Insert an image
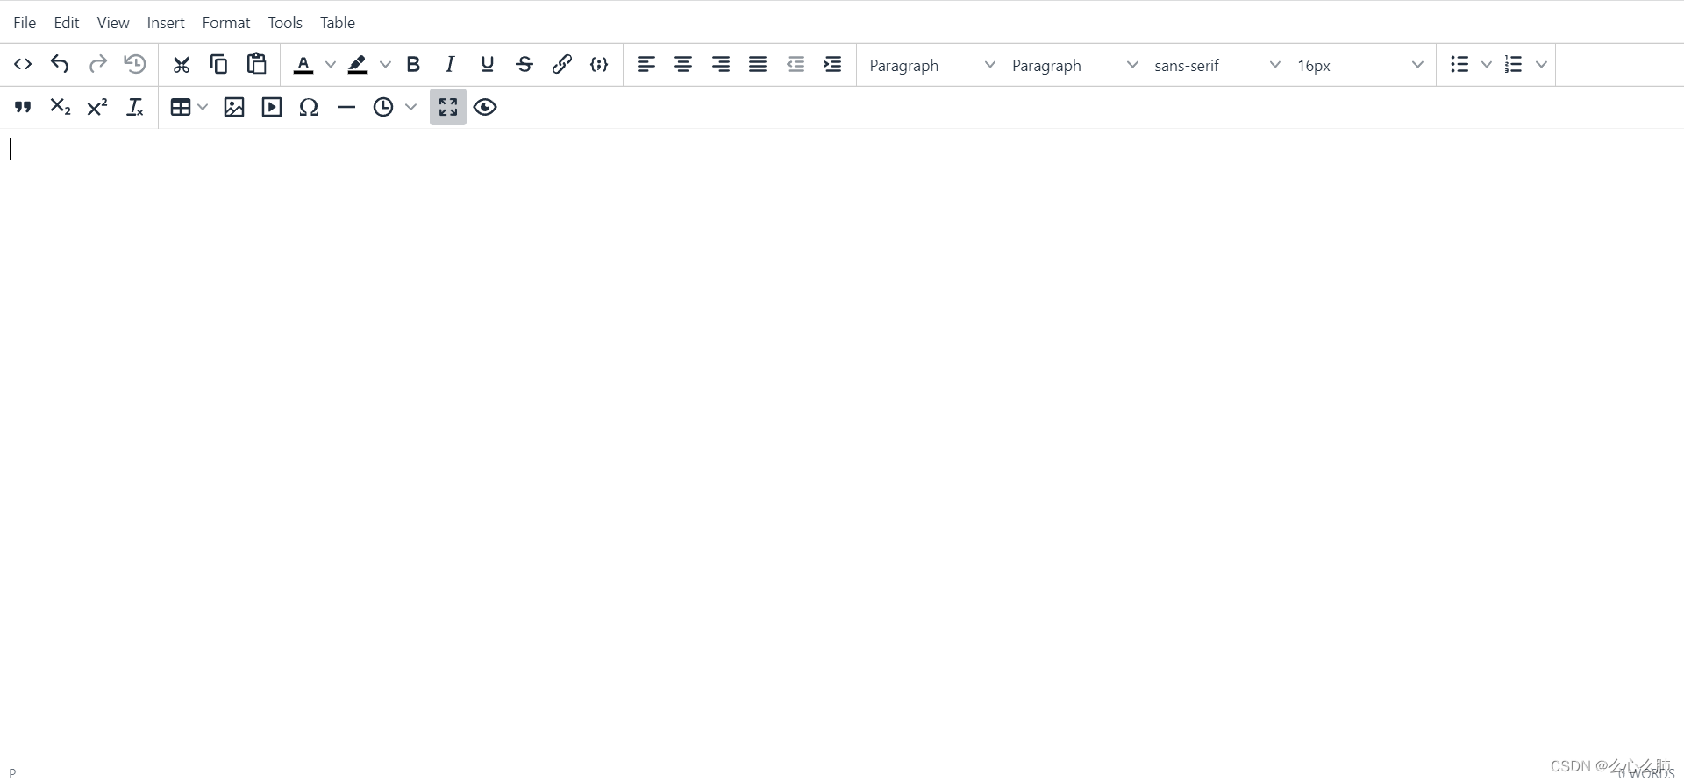 234,107
